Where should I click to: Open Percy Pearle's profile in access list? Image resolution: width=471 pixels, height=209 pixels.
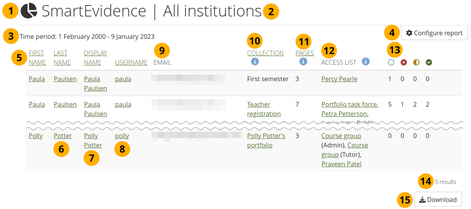[339, 79]
